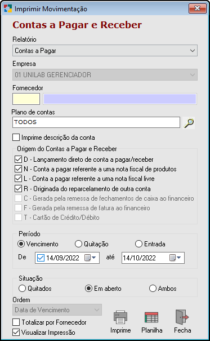Toggle Totalizar por Fornecedor checkbox
The height and width of the screenshot is (341, 210).
pos(16,322)
